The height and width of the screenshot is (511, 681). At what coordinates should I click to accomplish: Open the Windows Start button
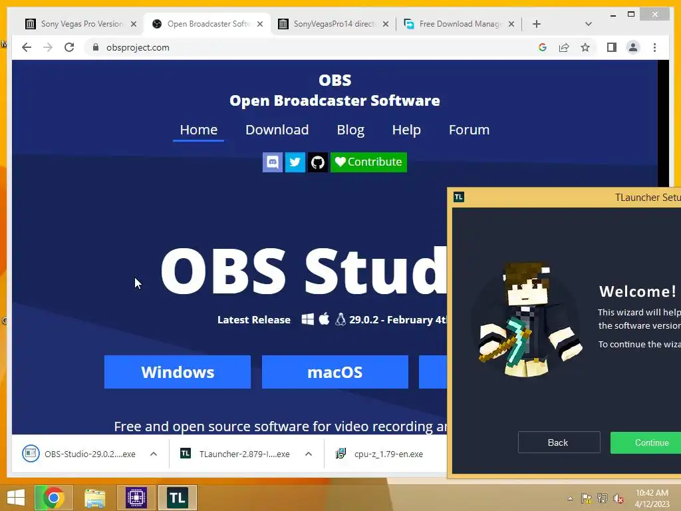click(16, 498)
